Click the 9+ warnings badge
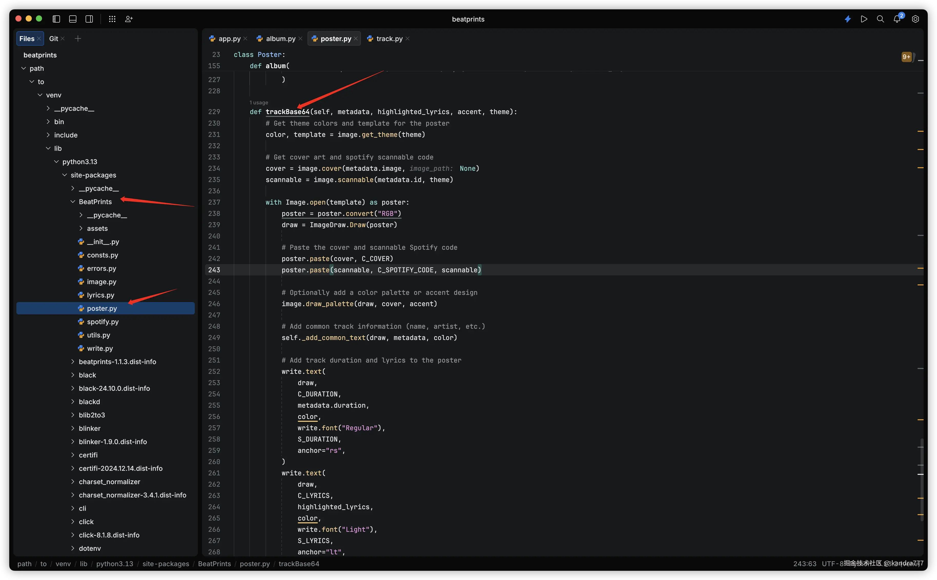The image size is (937, 580). point(906,57)
